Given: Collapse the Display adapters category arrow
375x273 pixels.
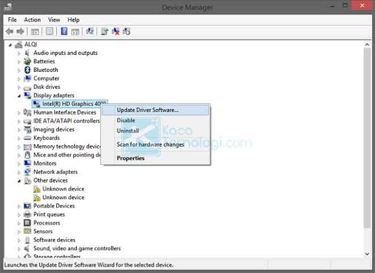Looking at the screenshot, I should [x=19, y=96].
